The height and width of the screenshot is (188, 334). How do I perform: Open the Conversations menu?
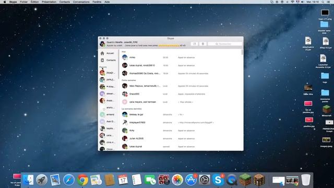point(81,2)
